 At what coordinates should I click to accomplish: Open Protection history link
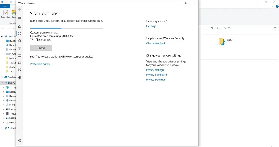40,64
